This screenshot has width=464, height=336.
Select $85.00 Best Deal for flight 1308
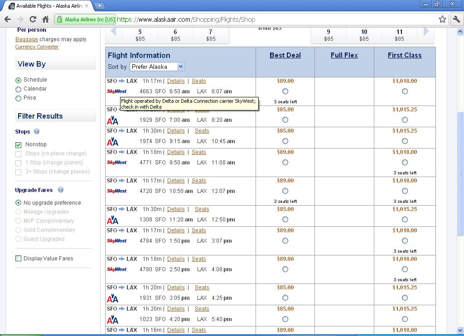click(x=285, y=220)
